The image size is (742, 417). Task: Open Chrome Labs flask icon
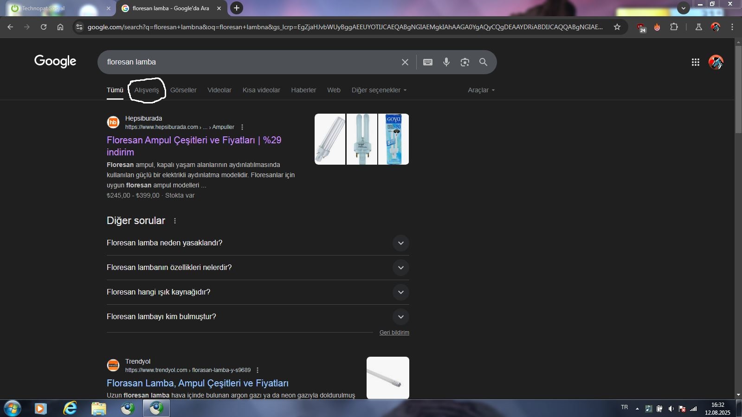click(x=698, y=27)
